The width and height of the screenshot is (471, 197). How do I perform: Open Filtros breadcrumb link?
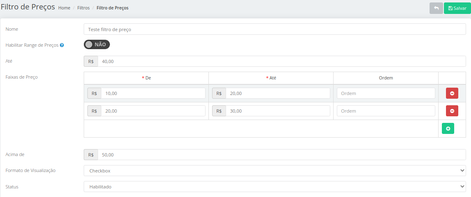pos(84,8)
